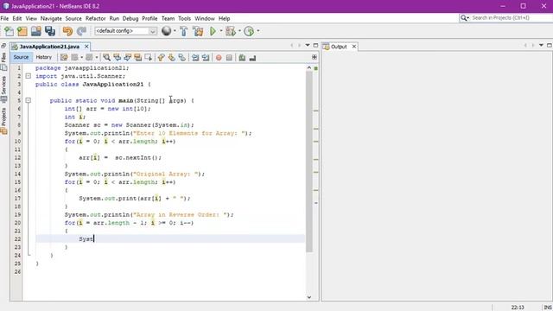The width and height of the screenshot is (553, 311).
Task: Click the globe browser icon
Action: coord(166,31)
